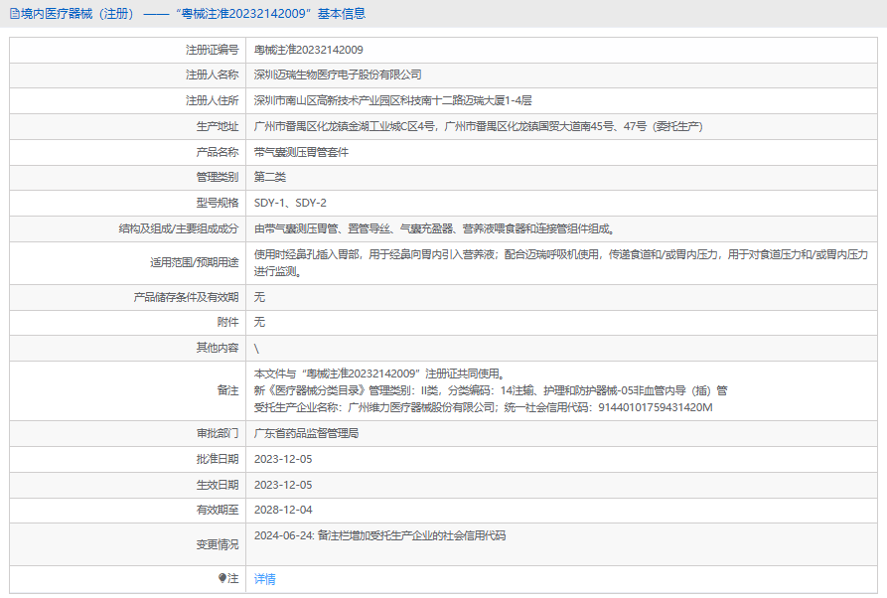Click the lightbulb icon beside 注
The width and height of the screenshot is (887, 598).
222,578
